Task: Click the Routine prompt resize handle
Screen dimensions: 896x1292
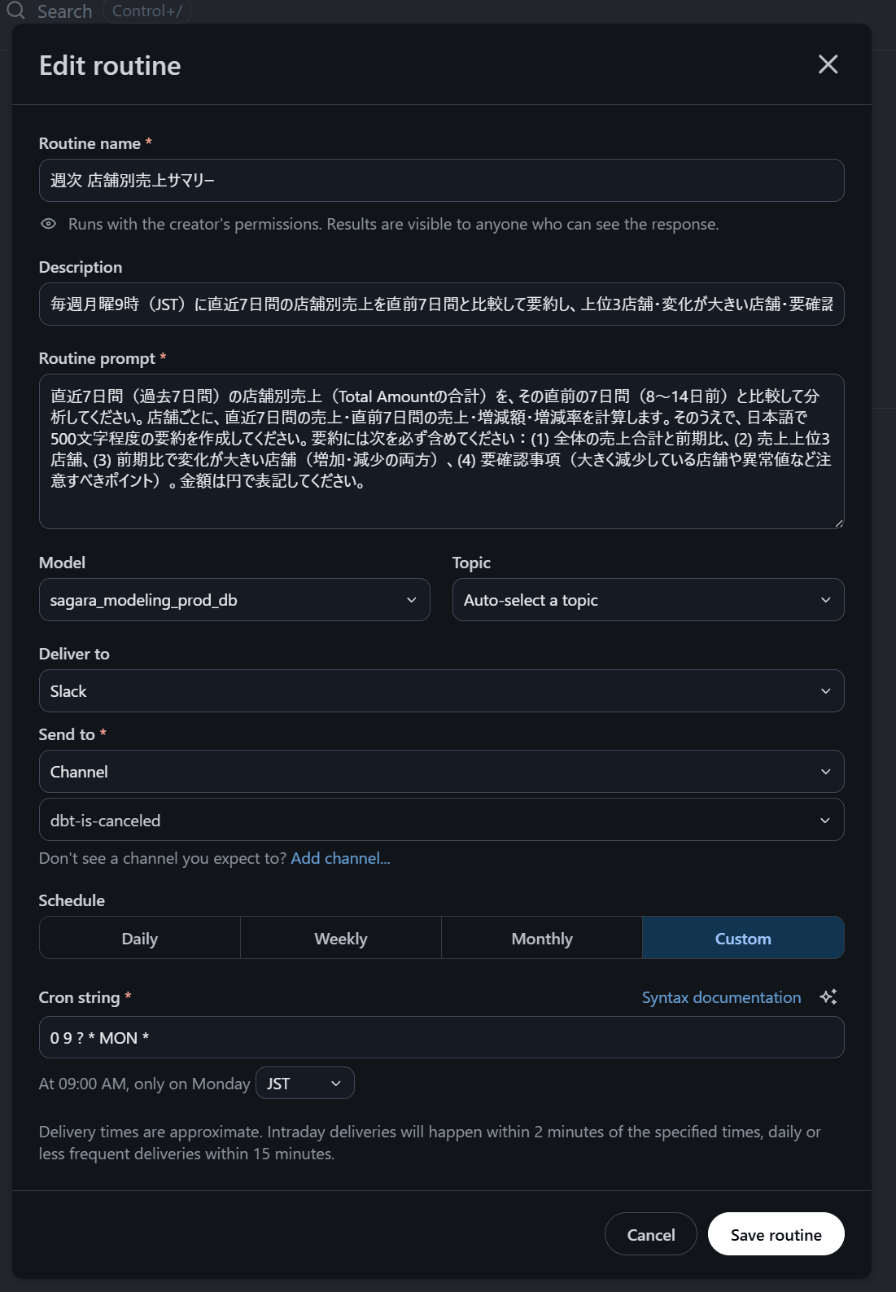Action: click(838, 523)
